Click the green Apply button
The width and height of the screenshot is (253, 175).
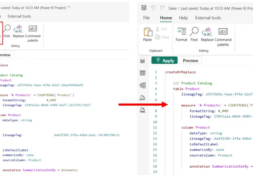pos(164,61)
